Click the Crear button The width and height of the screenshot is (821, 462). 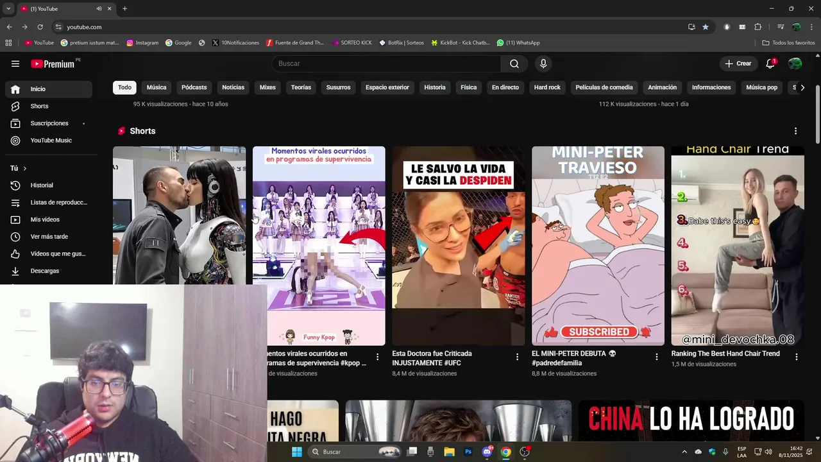tap(738, 64)
